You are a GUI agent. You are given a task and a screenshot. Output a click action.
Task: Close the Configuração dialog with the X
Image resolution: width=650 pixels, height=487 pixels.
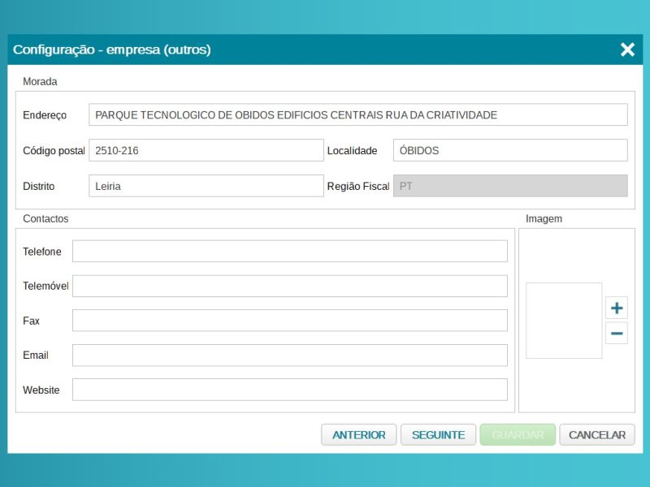click(627, 50)
